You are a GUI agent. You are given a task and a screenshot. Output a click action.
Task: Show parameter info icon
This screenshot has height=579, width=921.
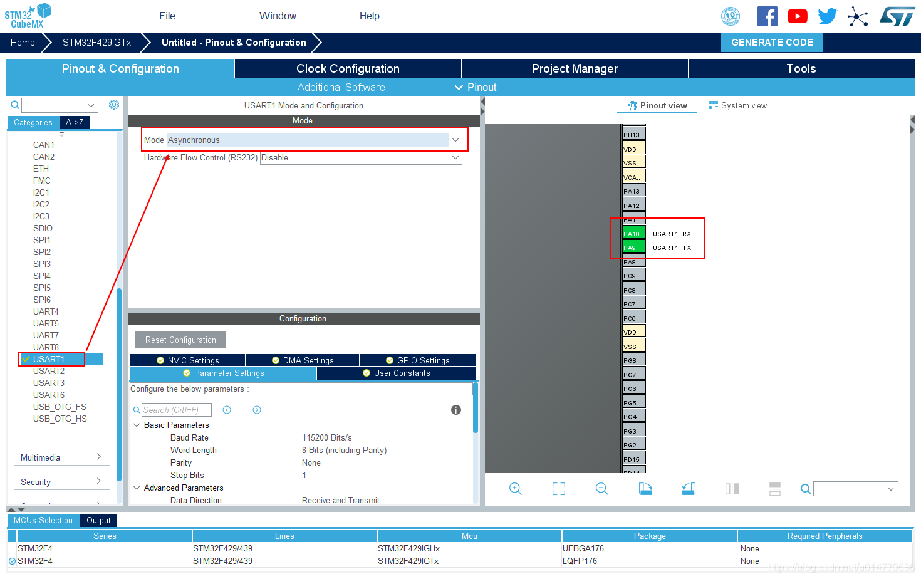tap(456, 410)
